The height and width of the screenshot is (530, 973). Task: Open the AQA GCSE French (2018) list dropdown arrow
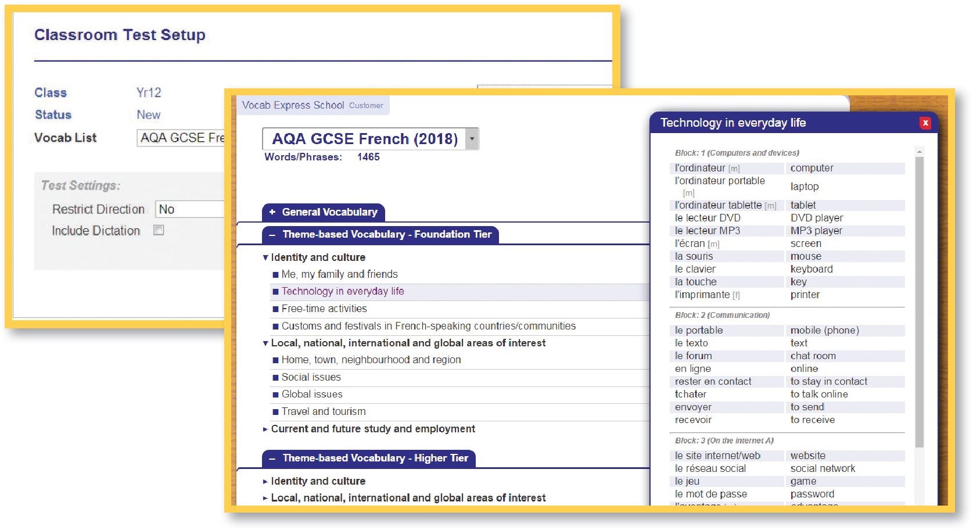point(472,139)
